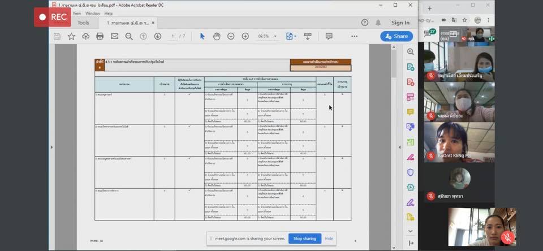Go to the next page arrow
Viewport: 543px width, 251px height.
coord(157,36)
